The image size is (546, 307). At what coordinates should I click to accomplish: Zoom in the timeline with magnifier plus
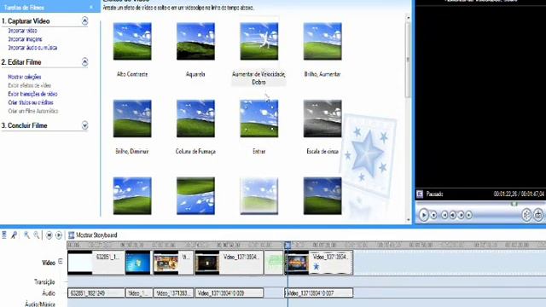[26, 235]
